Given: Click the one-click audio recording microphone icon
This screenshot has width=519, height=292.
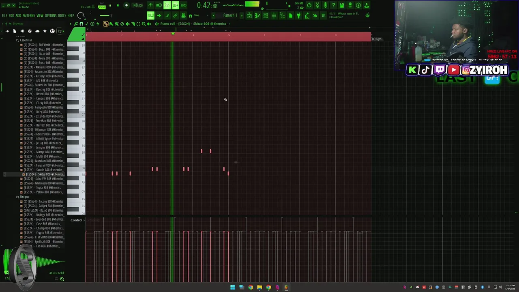Looking at the screenshot, I should click(325, 5).
